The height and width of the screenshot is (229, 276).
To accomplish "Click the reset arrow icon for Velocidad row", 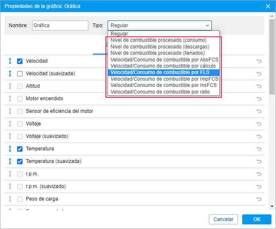I will click(x=259, y=61).
